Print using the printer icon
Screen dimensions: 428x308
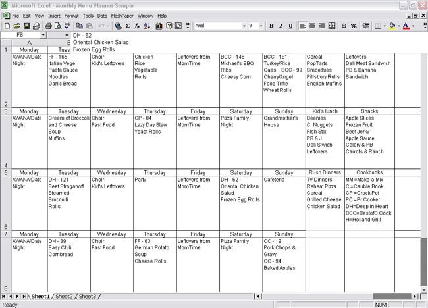[48, 26]
